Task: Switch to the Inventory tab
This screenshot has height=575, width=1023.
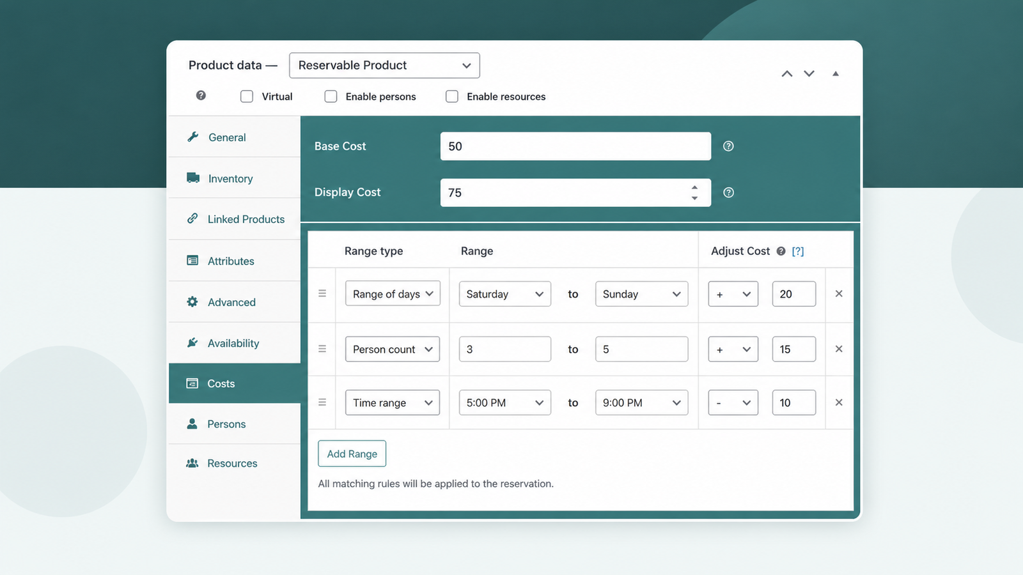Action: (235, 178)
